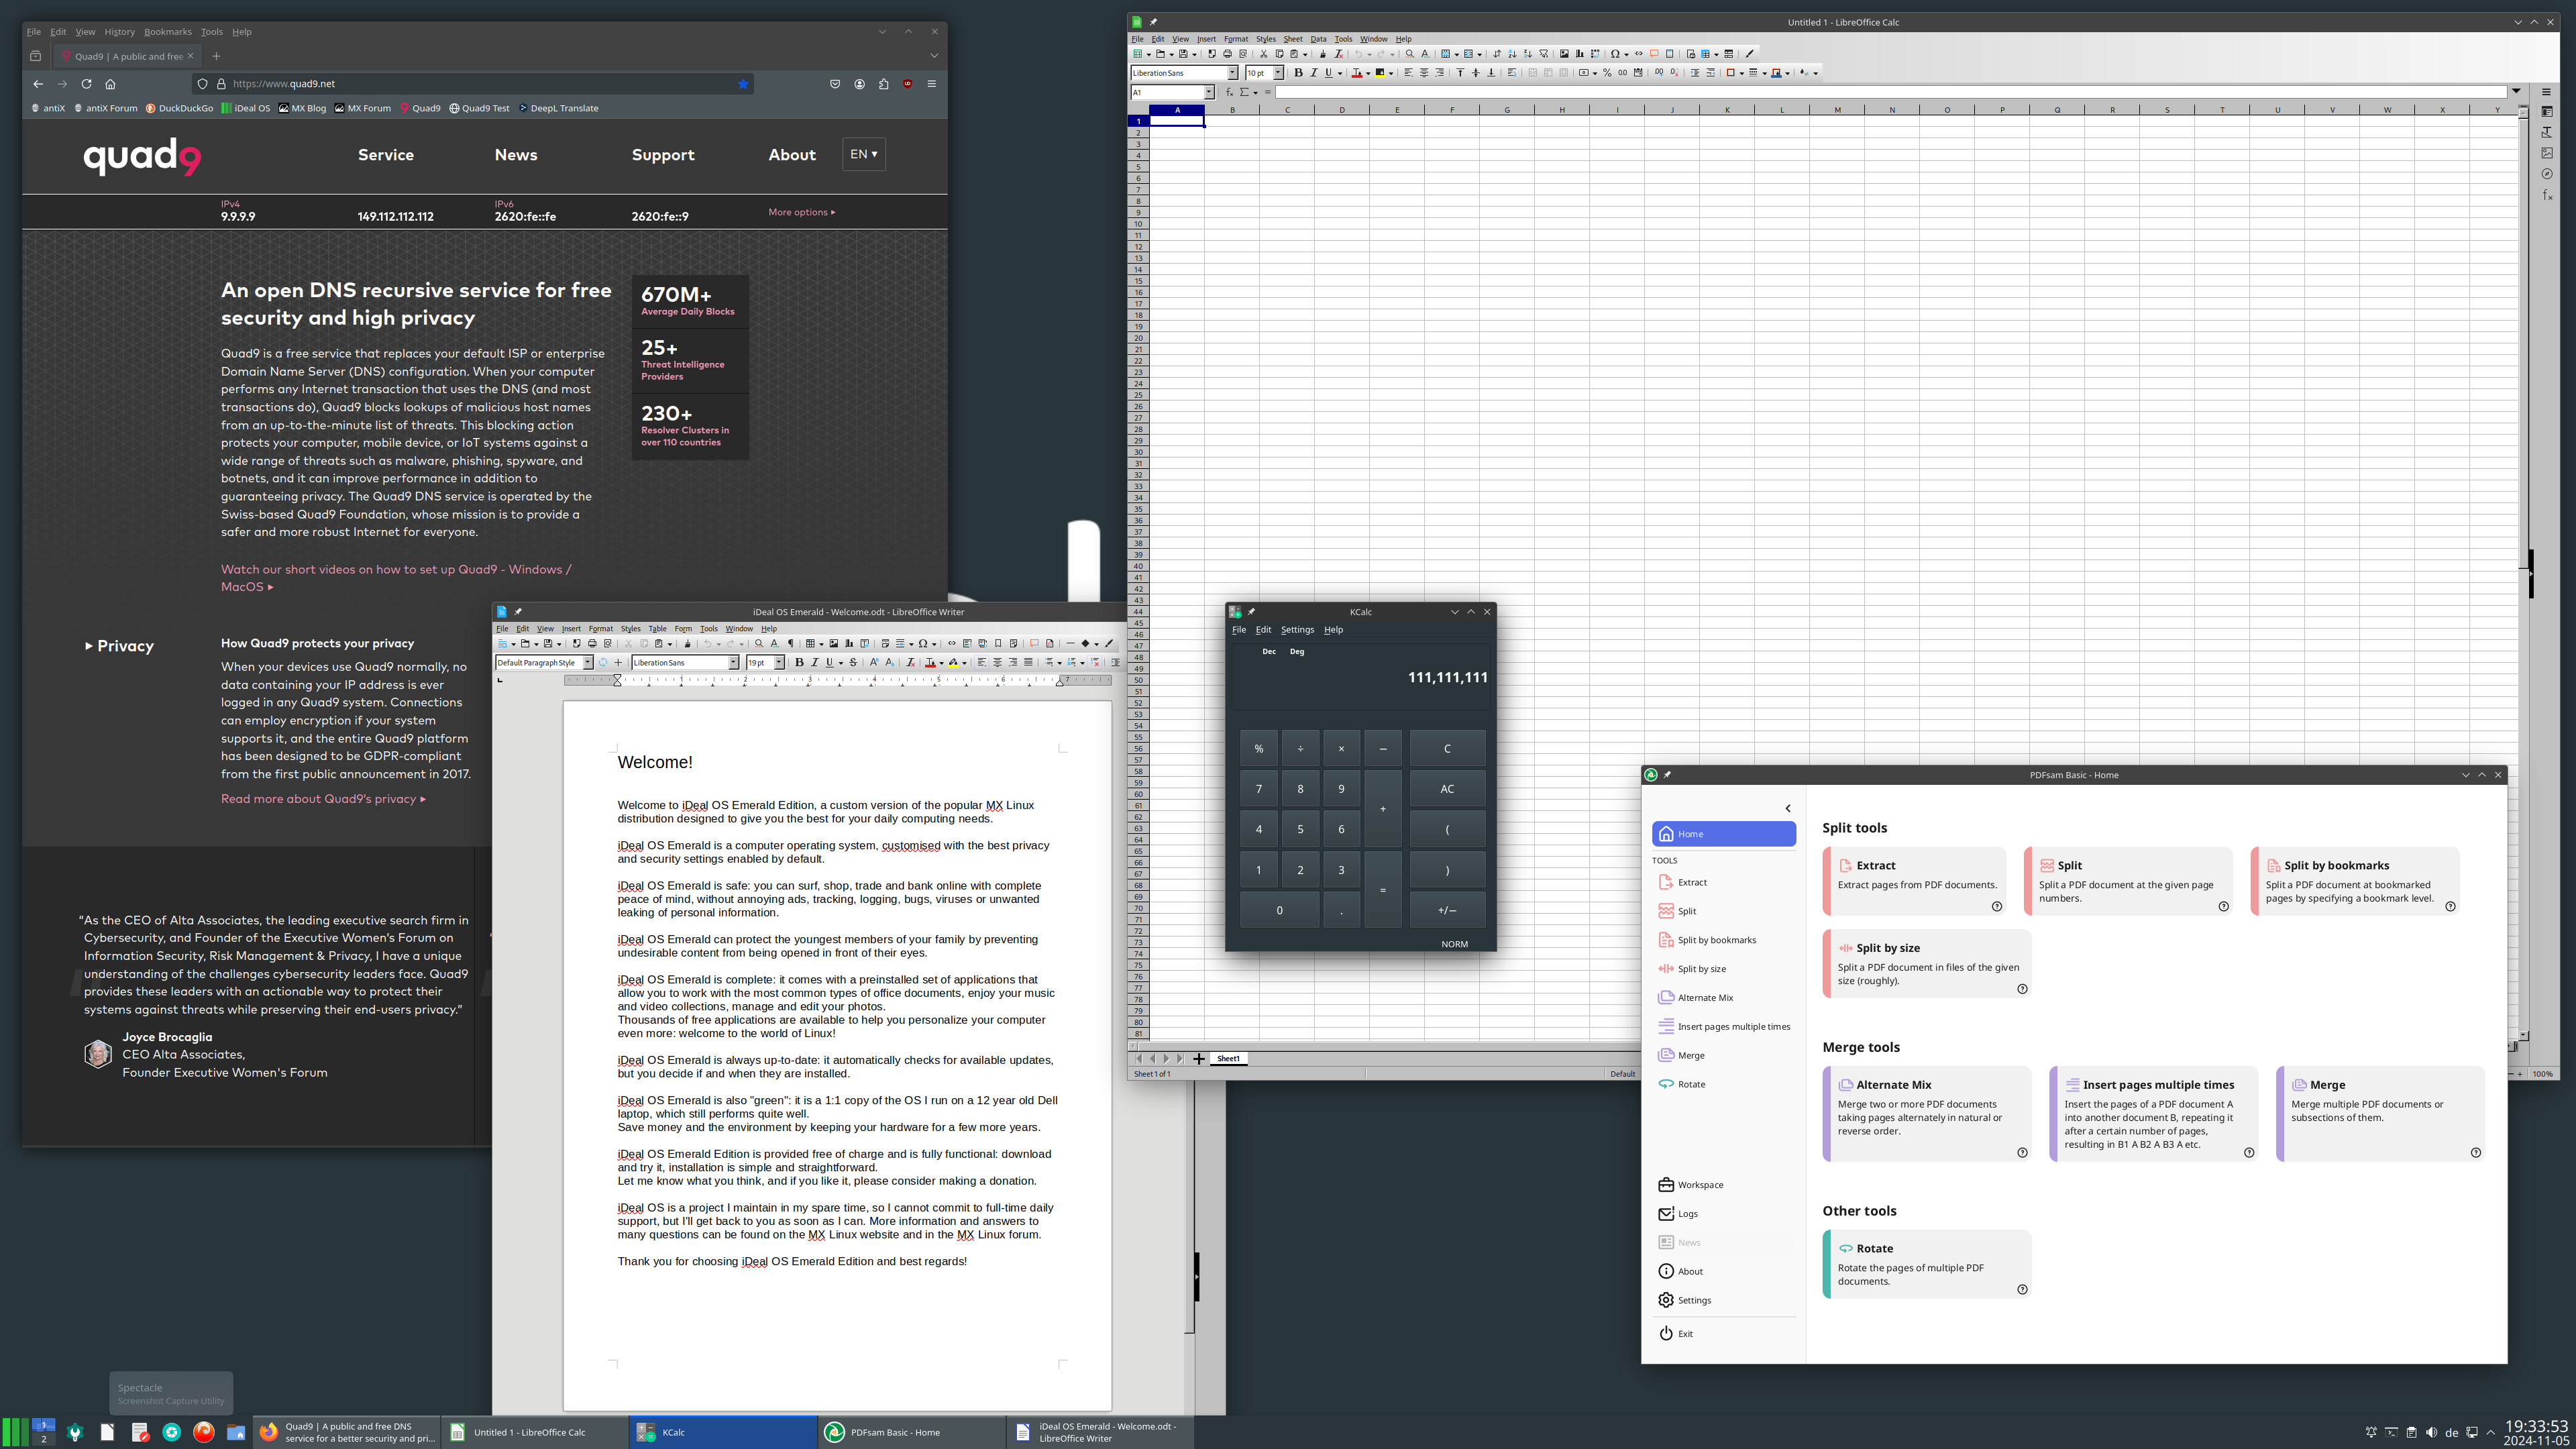Click Firefox reload page icon
The image size is (2576, 1449).
click(86, 84)
